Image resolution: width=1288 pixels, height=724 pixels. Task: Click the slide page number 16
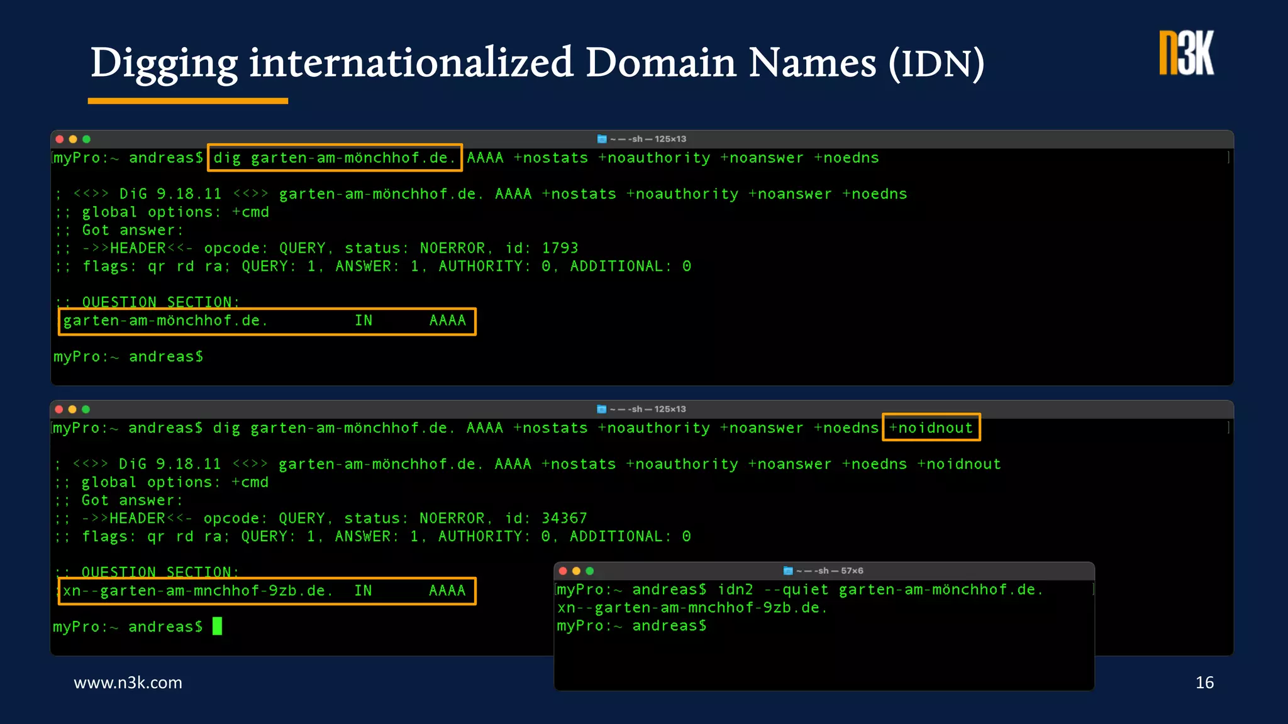pyautogui.click(x=1204, y=683)
